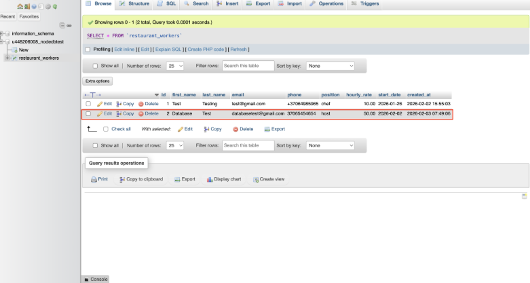Open the top Sort by key dropdown

pos(330,66)
